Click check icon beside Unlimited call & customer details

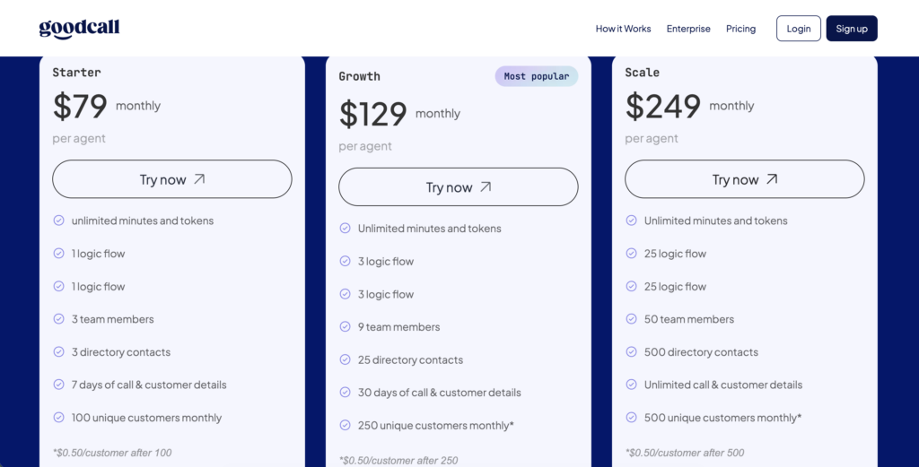(x=631, y=385)
